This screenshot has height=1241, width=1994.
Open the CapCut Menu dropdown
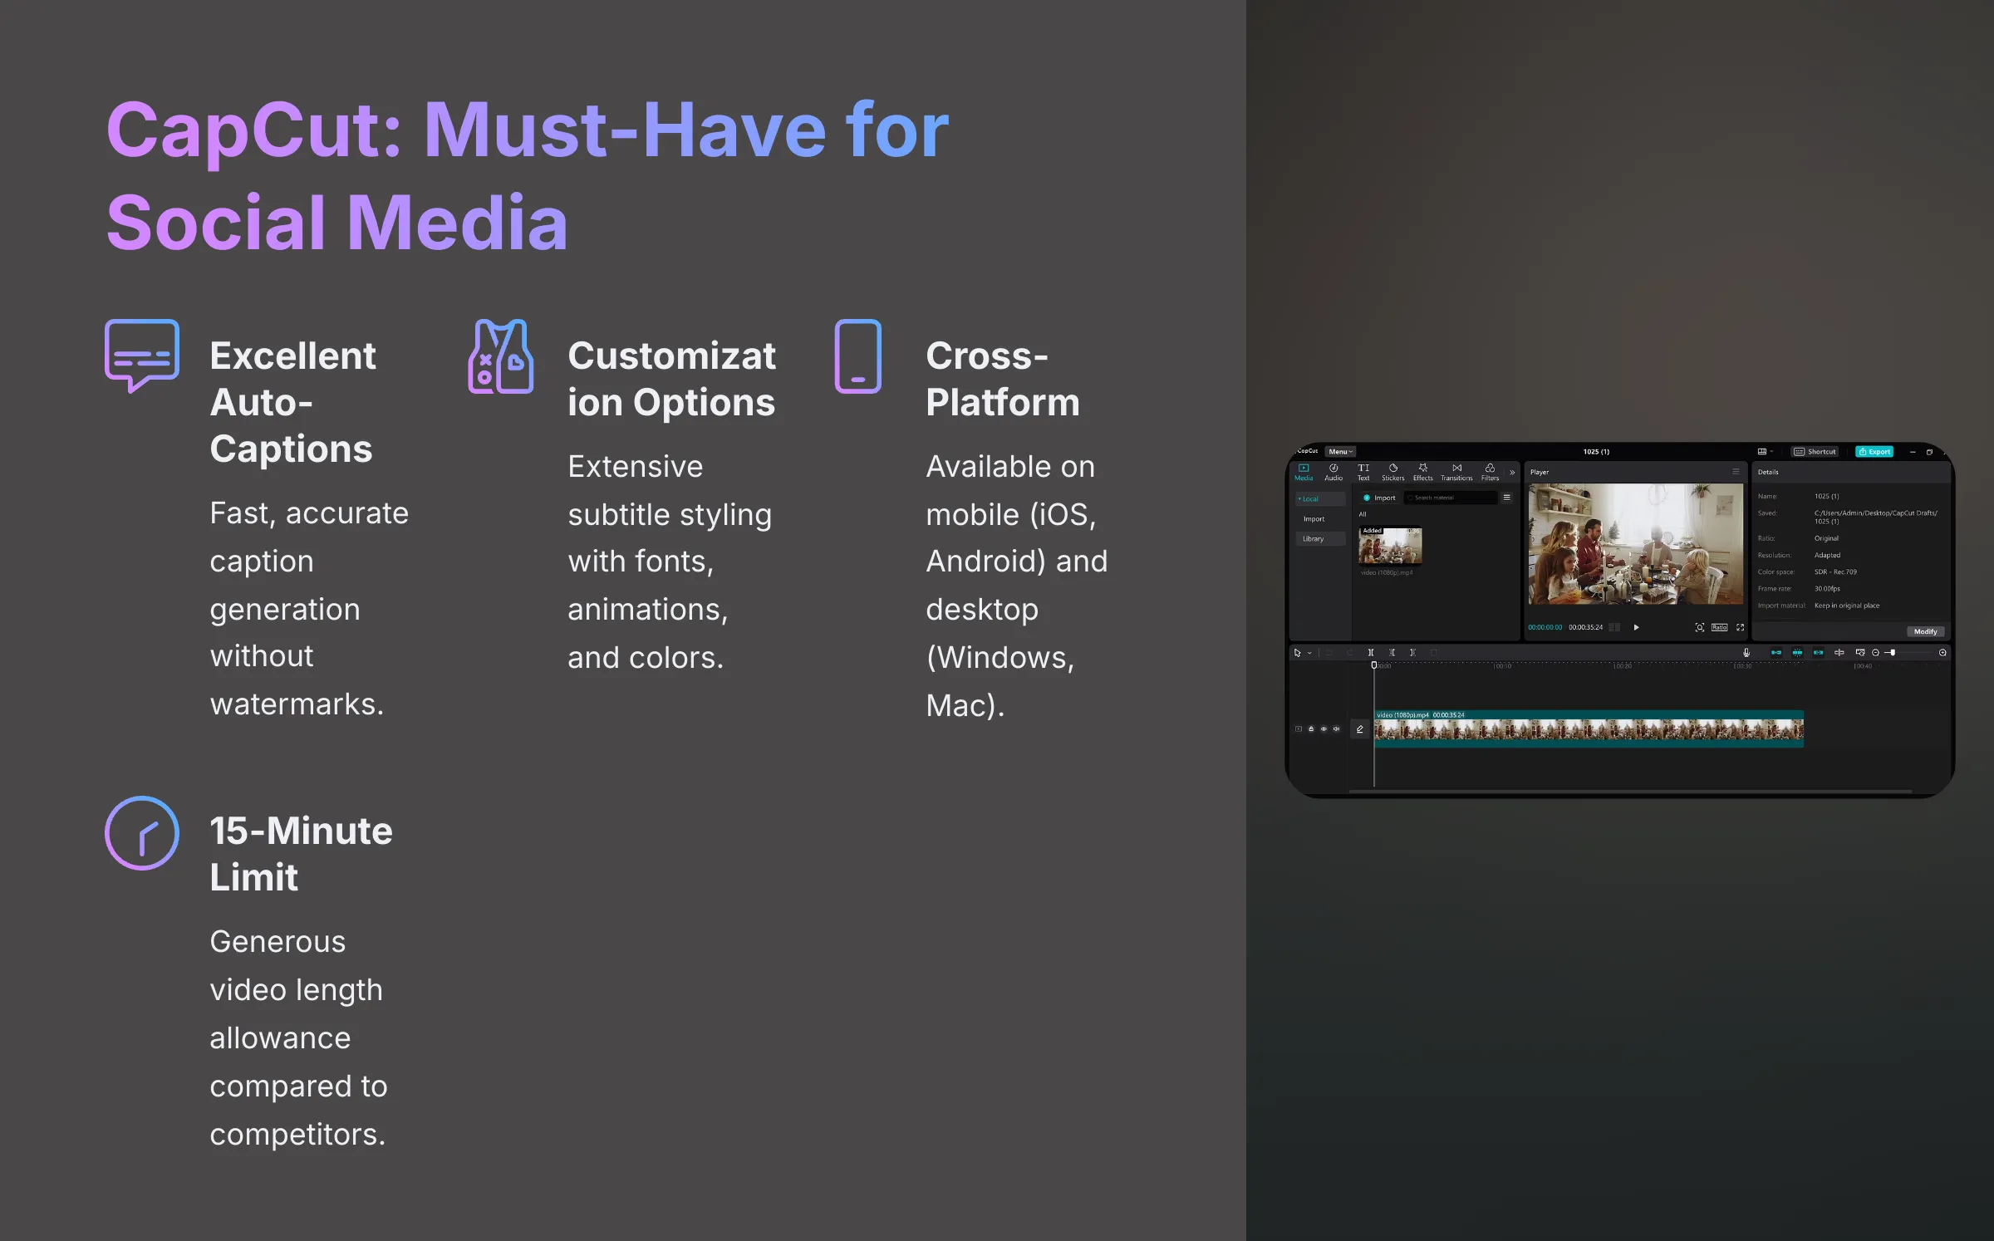coord(1340,452)
